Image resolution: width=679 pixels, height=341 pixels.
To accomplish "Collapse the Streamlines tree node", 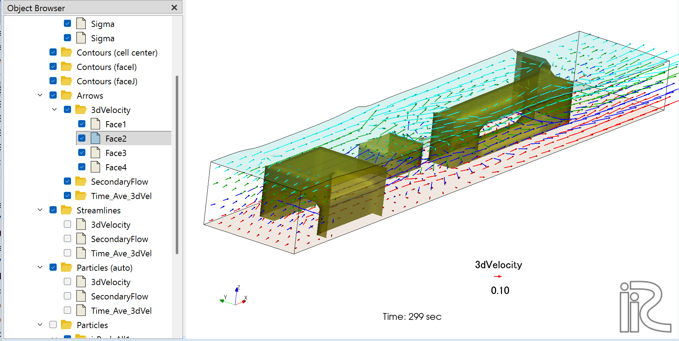I will (40, 210).
